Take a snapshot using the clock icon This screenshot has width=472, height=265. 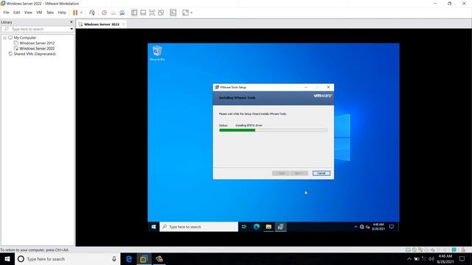tap(104, 13)
